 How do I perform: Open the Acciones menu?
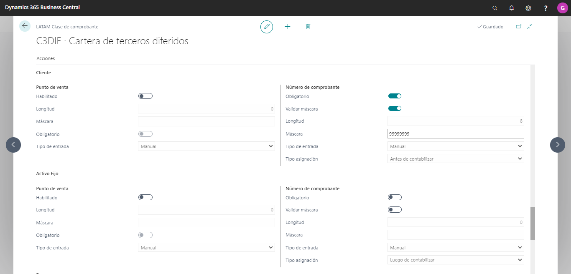coord(46,58)
